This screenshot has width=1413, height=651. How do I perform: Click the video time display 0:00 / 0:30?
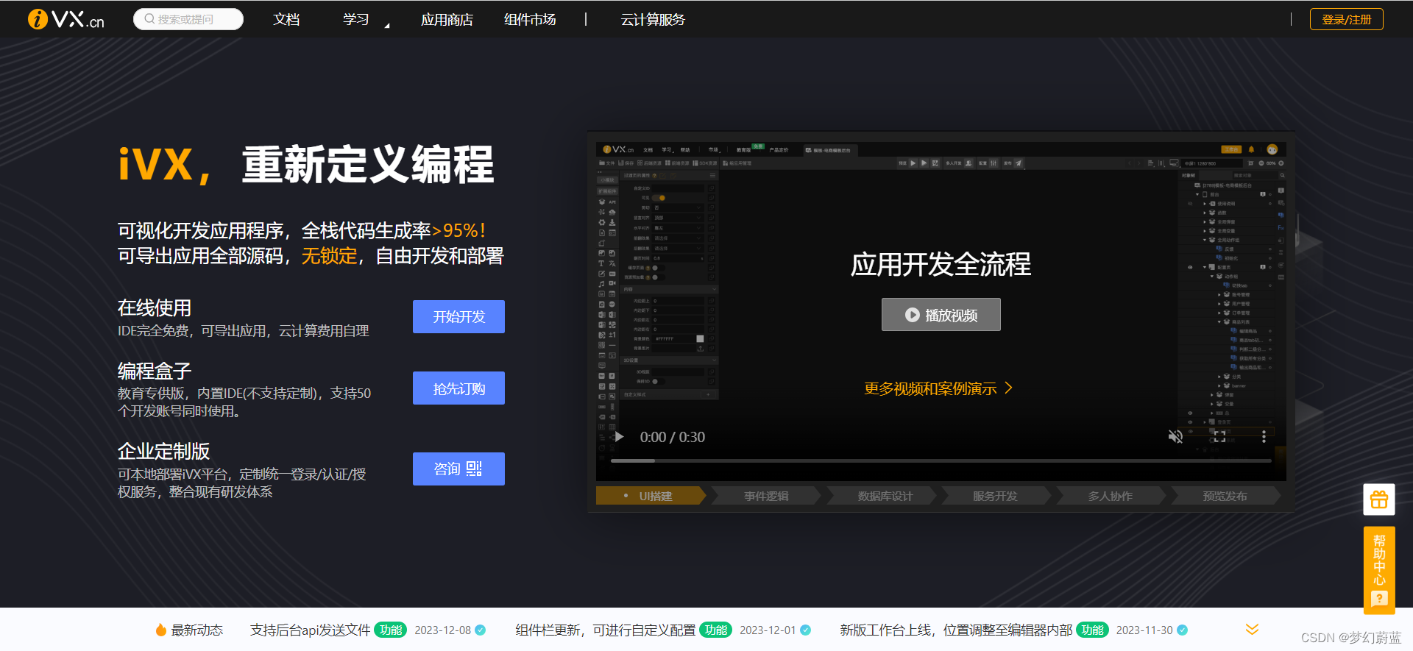pos(673,437)
